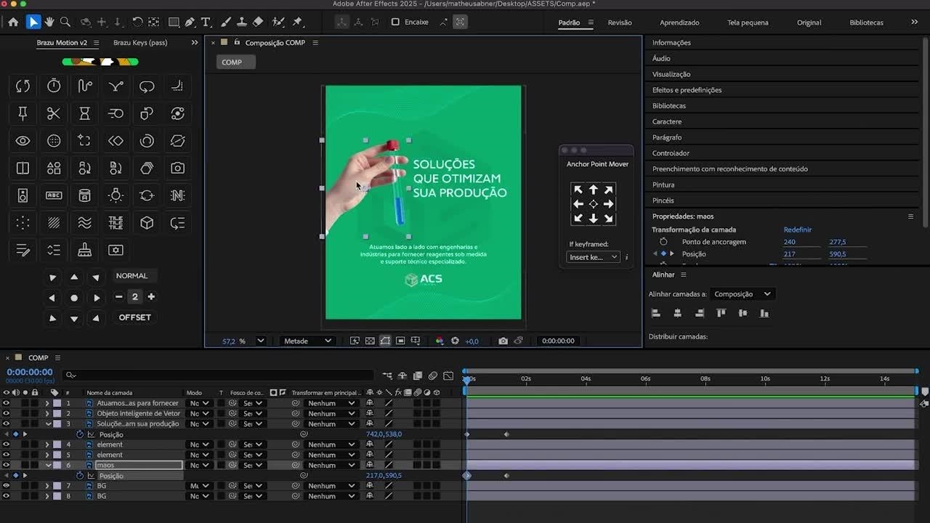Toggle the Encaixe snapping checkbox
The image size is (930, 523).
point(395,22)
